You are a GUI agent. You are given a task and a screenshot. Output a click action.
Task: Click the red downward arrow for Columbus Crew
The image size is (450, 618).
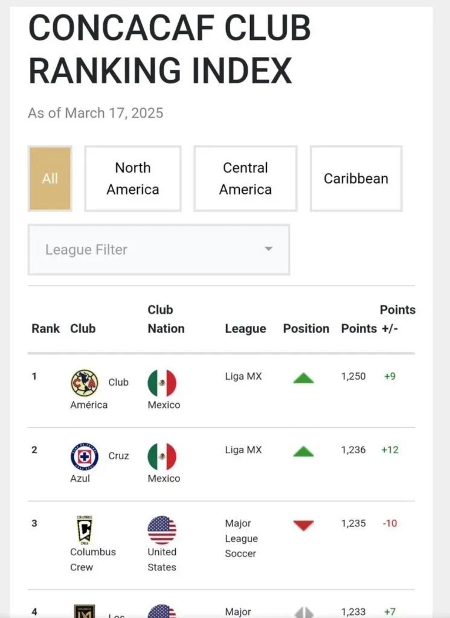(x=302, y=524)
